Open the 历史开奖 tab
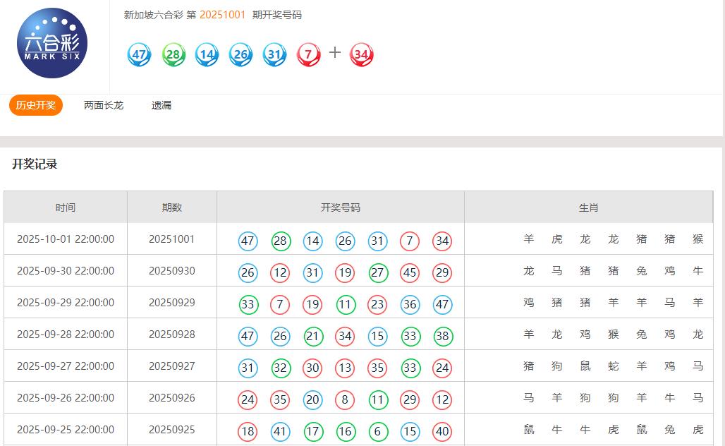The width and height of the screenshot is (725, 446). (x=36, y=105)
